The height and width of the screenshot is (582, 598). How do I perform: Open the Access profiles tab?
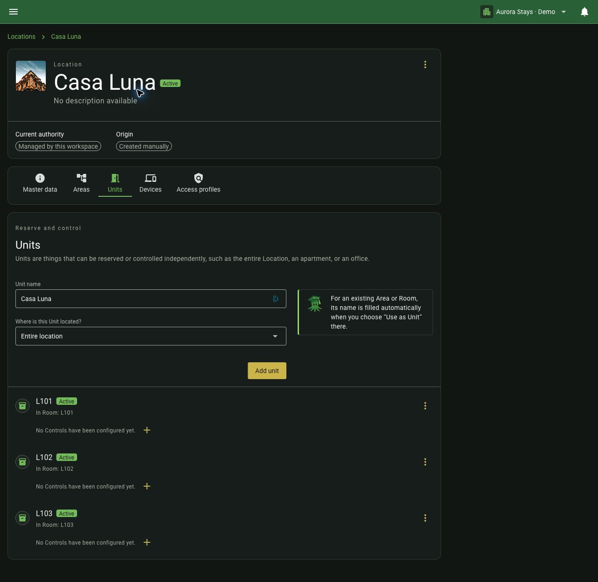coord(198,183)
